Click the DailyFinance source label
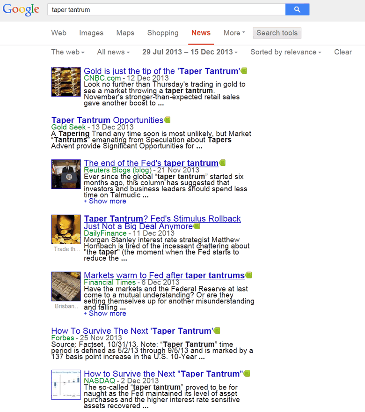The image size is (365, 412). (x=105, y=233)
